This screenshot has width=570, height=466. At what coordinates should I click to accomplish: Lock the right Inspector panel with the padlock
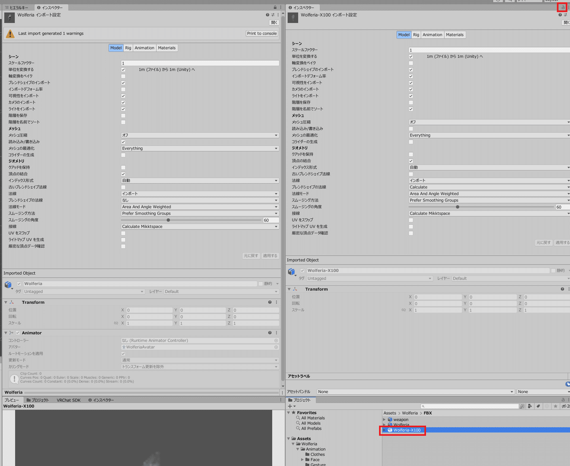(x=563, y=8)
